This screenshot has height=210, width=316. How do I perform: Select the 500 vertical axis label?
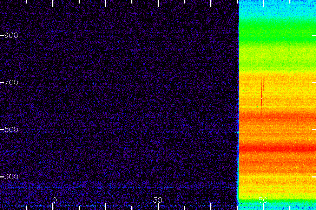(11, 129)
